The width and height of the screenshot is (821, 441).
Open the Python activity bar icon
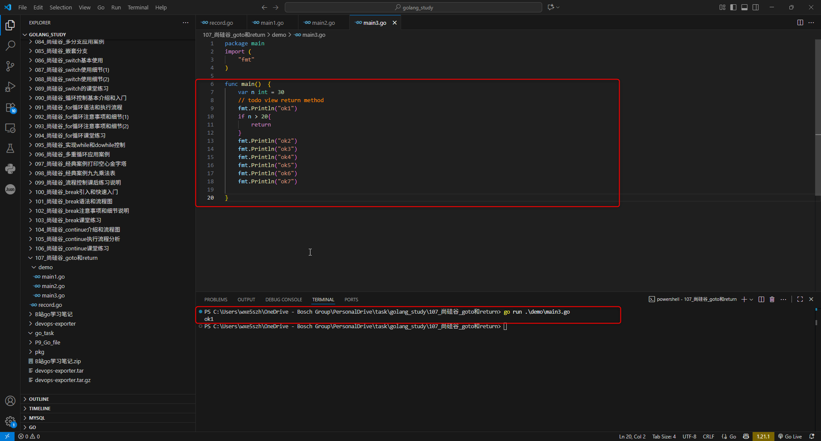(10, 169)
